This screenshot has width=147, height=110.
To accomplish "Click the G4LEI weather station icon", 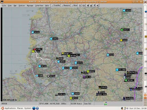I will [108, 55].
